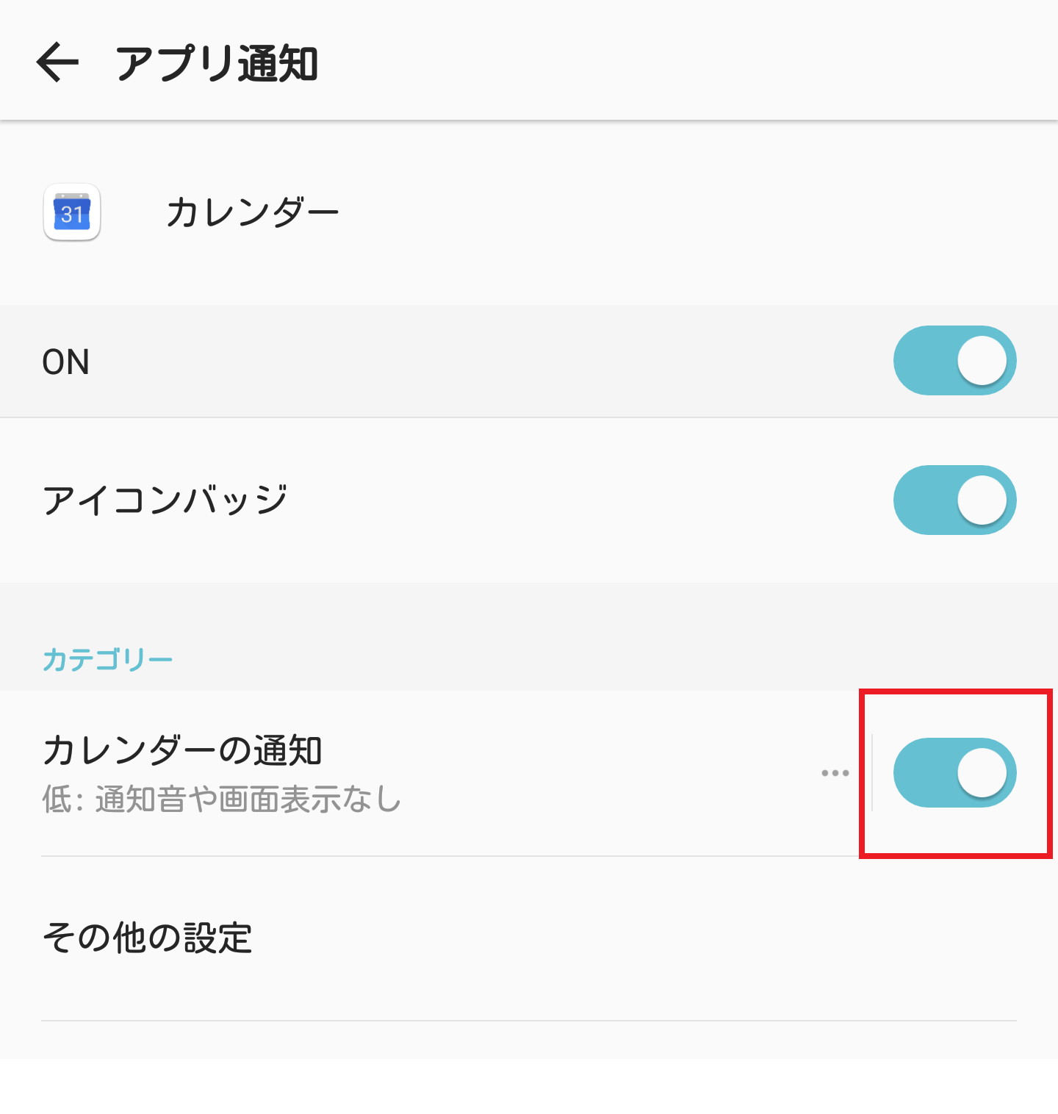Tap the 低: 通知音や画面表示なし description
The height and width of the screenshot is (1114, 1058).
(x=220, y=799)
